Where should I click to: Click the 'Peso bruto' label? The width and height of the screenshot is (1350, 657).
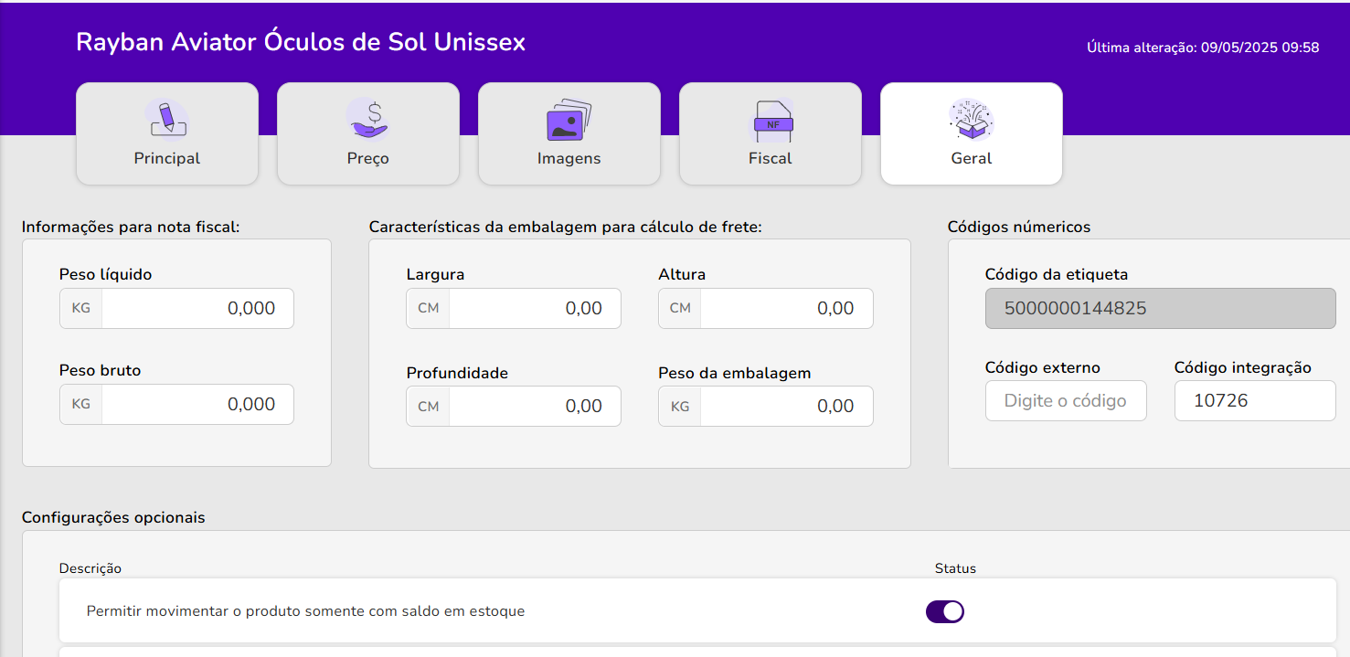101,370
